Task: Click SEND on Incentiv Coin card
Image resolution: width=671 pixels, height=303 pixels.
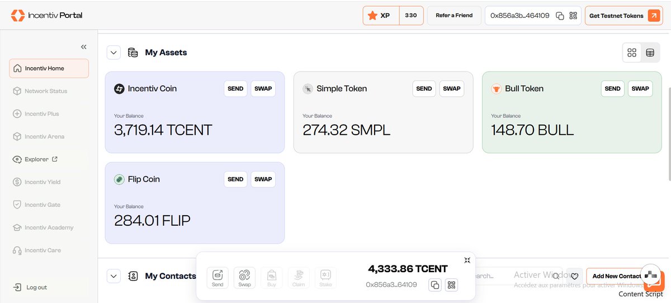Action: pos(235,88)
